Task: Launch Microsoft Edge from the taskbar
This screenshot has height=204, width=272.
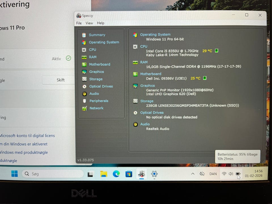Action: click(116, 174)
